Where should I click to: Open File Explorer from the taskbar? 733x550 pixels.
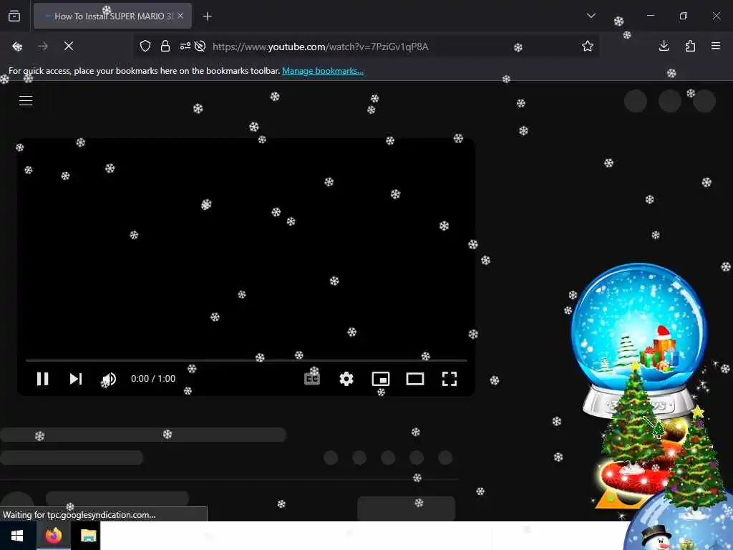88,536
